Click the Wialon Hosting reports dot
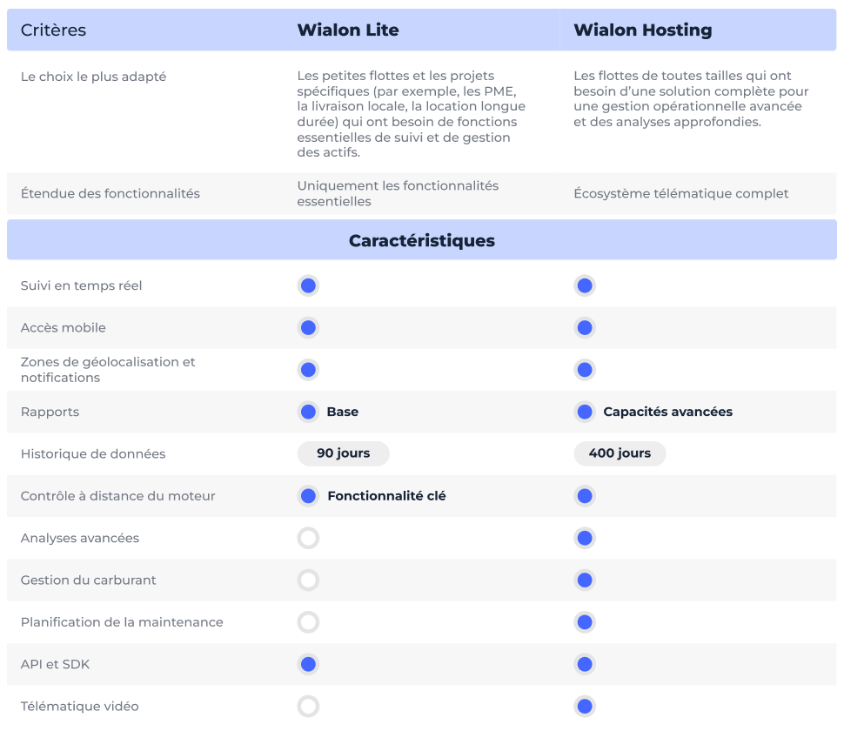Image resolution: width=844 pixels, height=738 pixels. click(585, 412)
